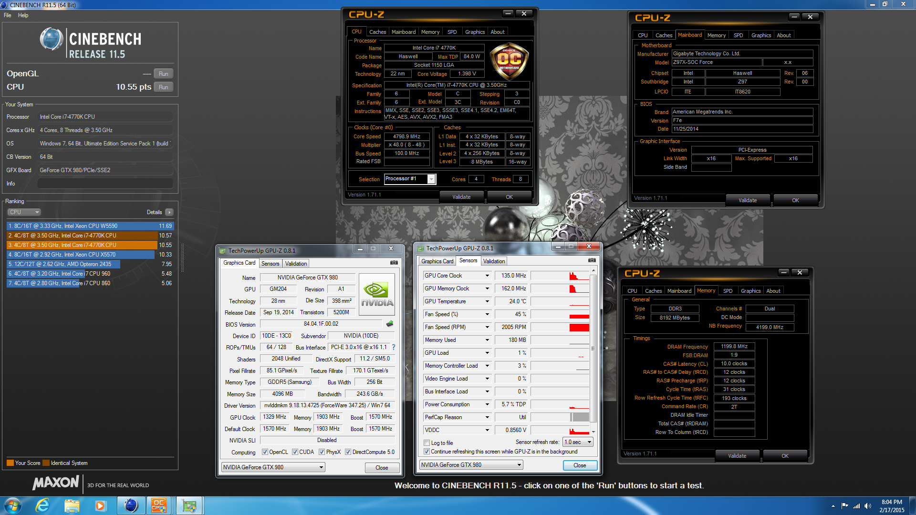Screen dimensions: 916x515
Task: Switch to the Validation tab in GPU-Z Sensors window
Action: [x=494, y=261]
